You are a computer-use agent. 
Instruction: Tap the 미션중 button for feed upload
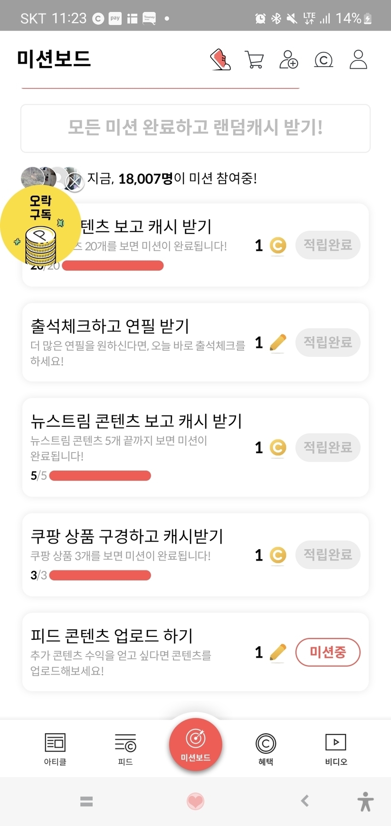(328, 653)
